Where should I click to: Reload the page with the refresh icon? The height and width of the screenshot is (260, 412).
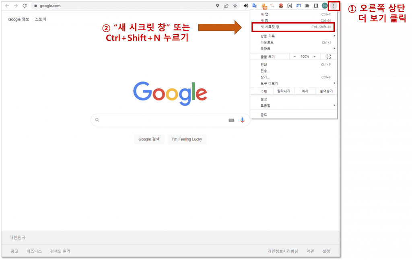click(25, 6)
